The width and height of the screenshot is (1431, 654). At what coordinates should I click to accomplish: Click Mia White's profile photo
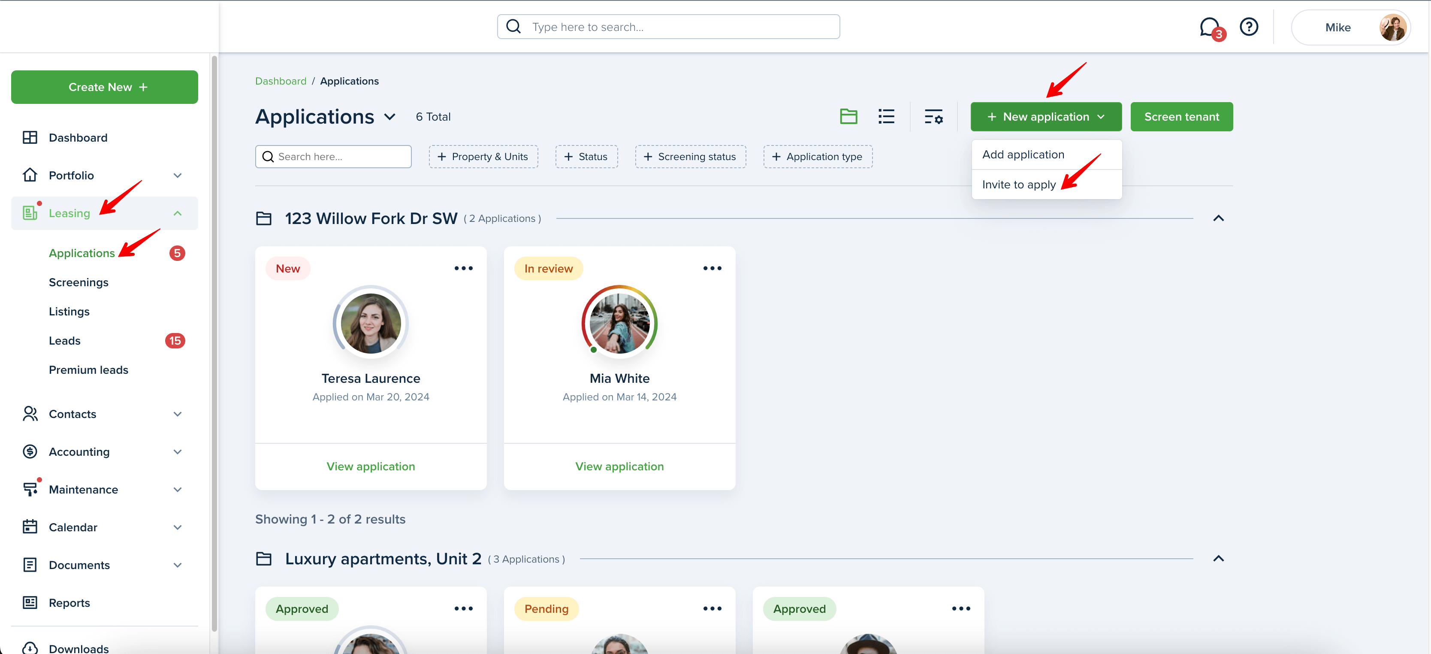(619, 324)
